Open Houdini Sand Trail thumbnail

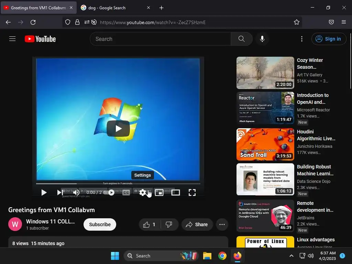tap(265, 144)
